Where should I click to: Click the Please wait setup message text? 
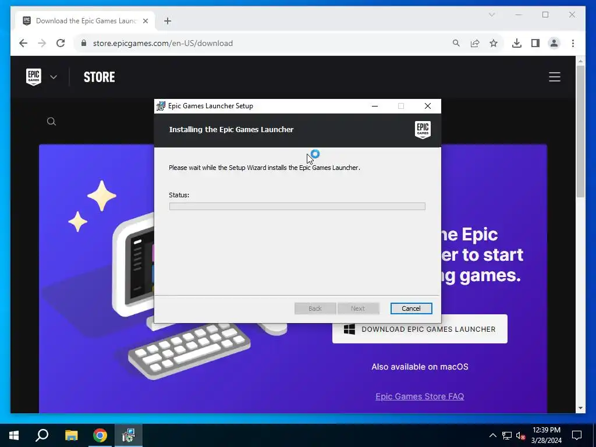coord(265,168)
